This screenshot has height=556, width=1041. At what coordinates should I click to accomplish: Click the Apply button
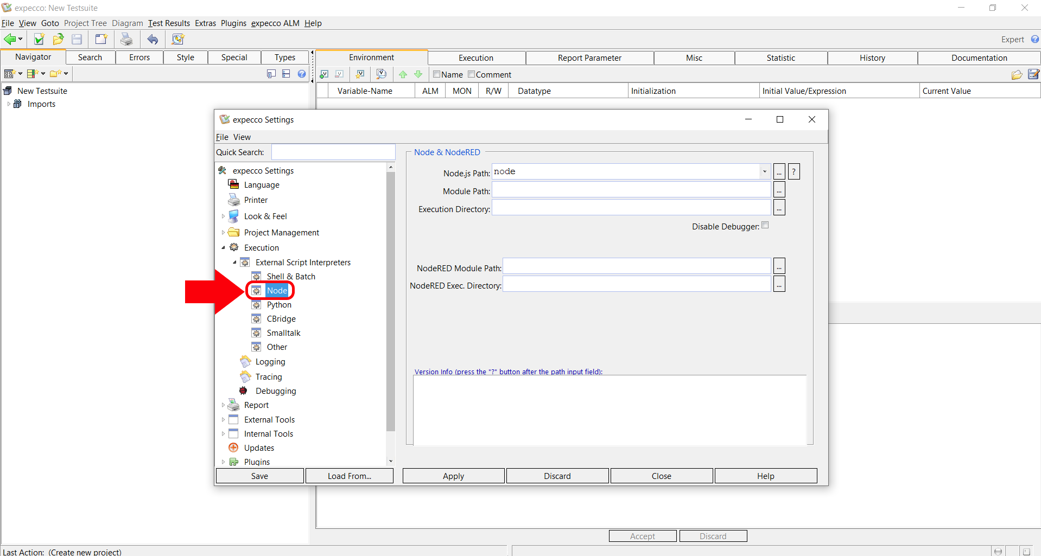pos(453,476)
